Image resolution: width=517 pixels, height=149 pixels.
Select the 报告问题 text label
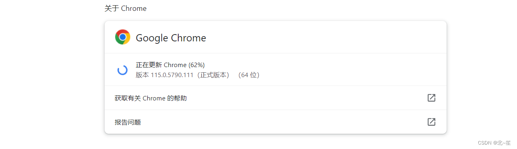coord(128,122)
